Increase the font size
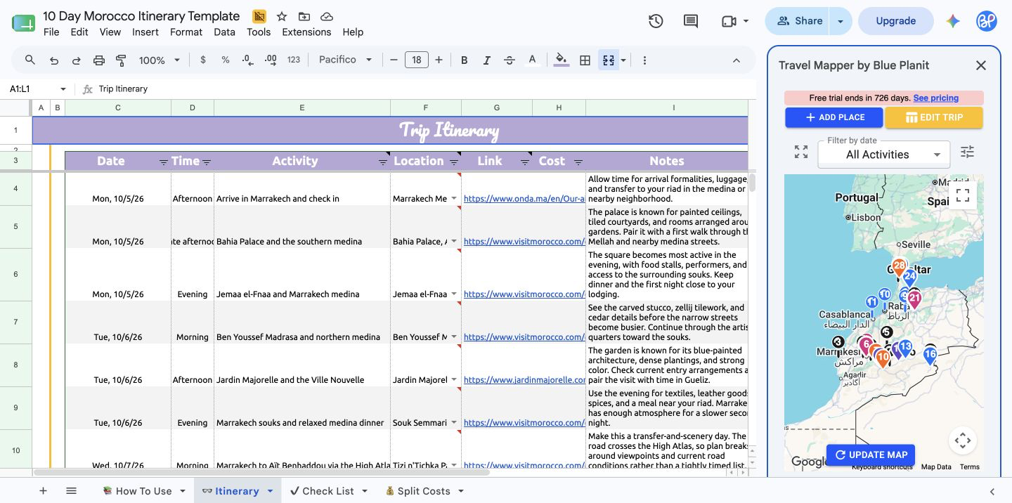Image resolution: width=1012 pixels, height=503 pixels. [439, 60]
